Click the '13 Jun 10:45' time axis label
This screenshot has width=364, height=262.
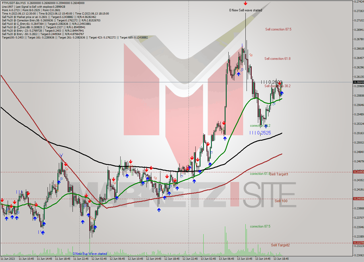coord(245,259)
